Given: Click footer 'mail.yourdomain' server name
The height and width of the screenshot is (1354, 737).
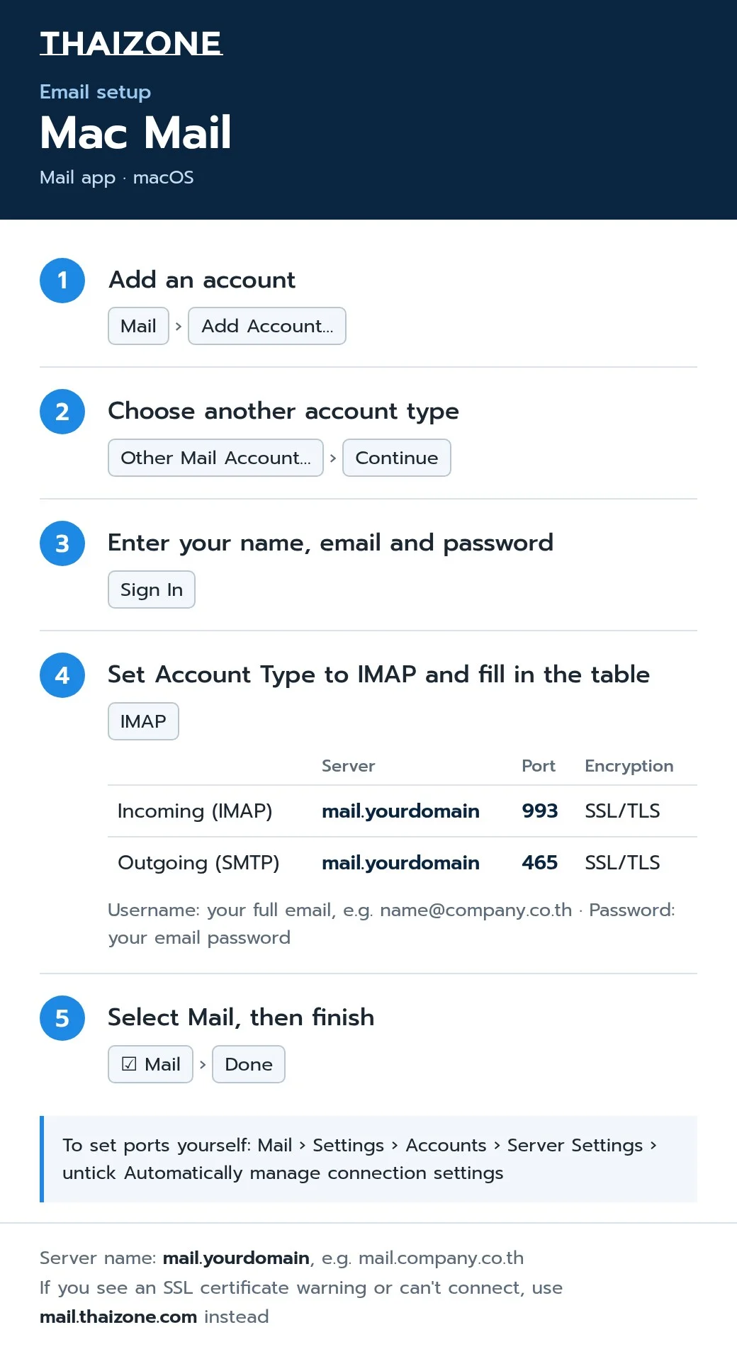Looking at the screenshot, I should point(236,1258).
